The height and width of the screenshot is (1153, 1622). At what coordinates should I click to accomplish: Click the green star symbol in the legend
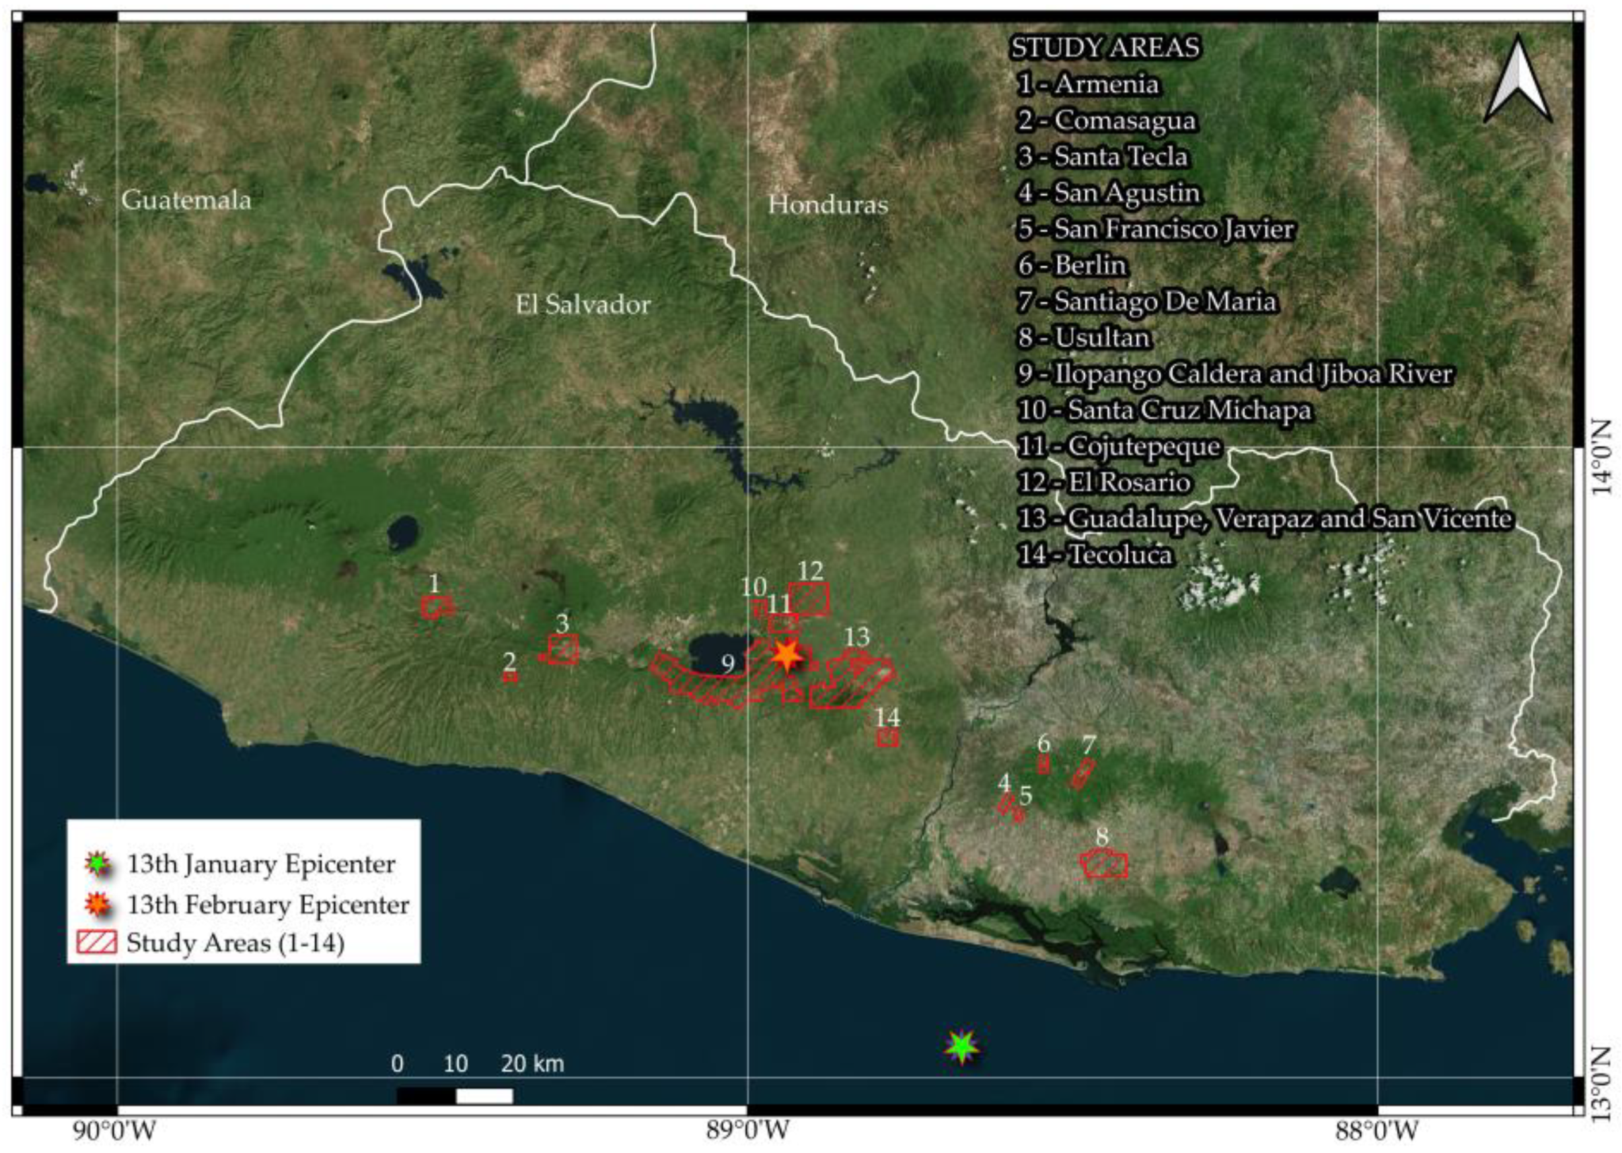pos(99,864)
